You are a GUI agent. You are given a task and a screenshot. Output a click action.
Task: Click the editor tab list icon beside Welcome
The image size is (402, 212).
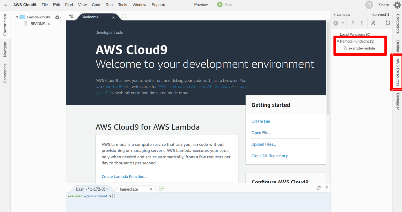(71, 16)
